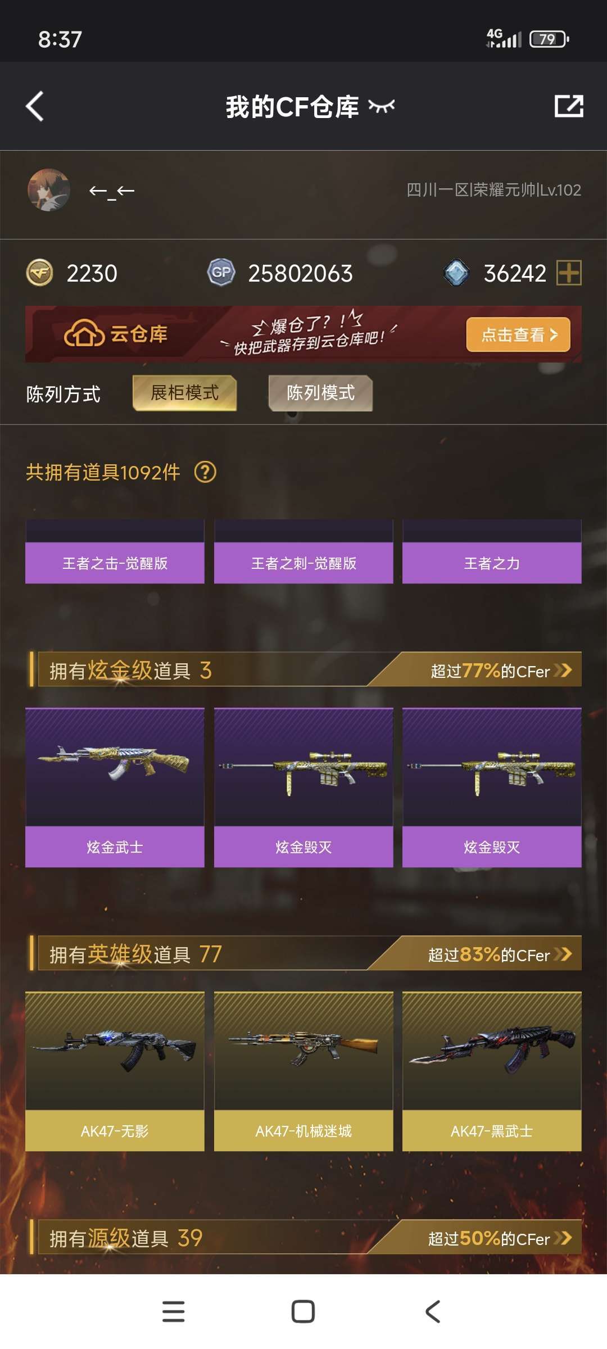
Task: Tap the CF points coin icon
Action: [39, 273]
